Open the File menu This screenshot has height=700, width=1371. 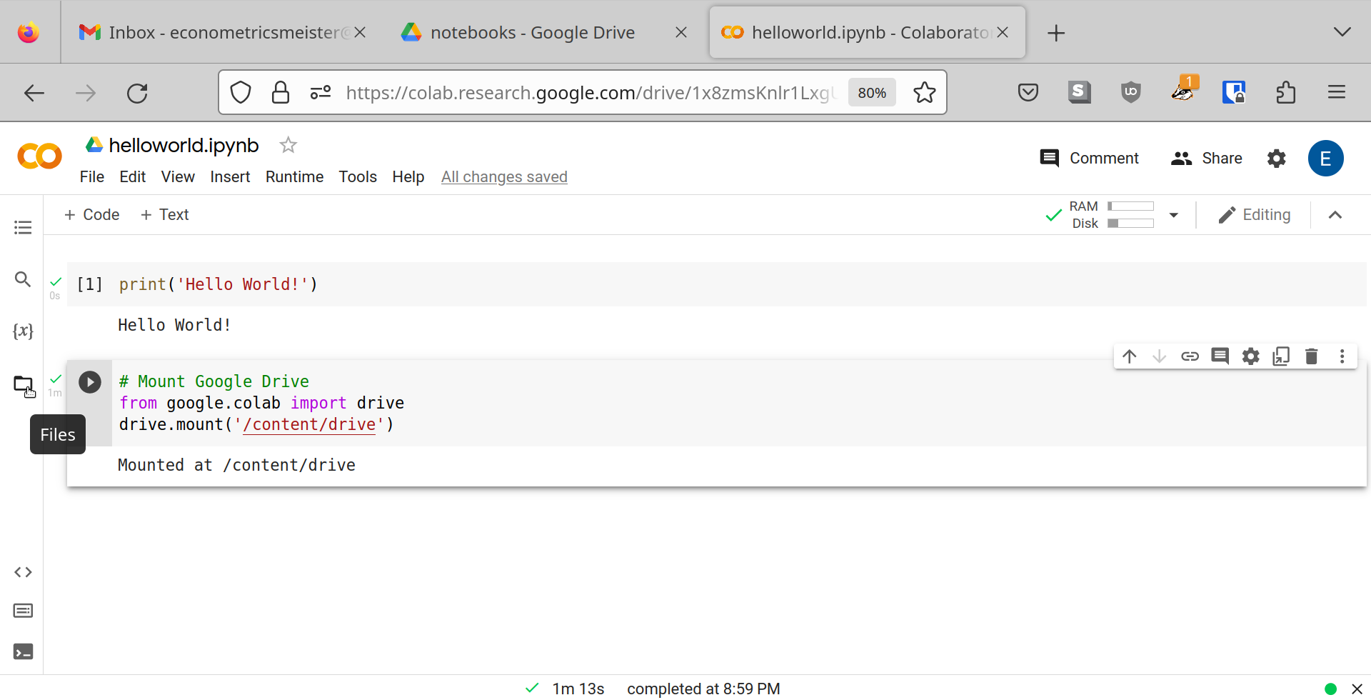[92, 177]
